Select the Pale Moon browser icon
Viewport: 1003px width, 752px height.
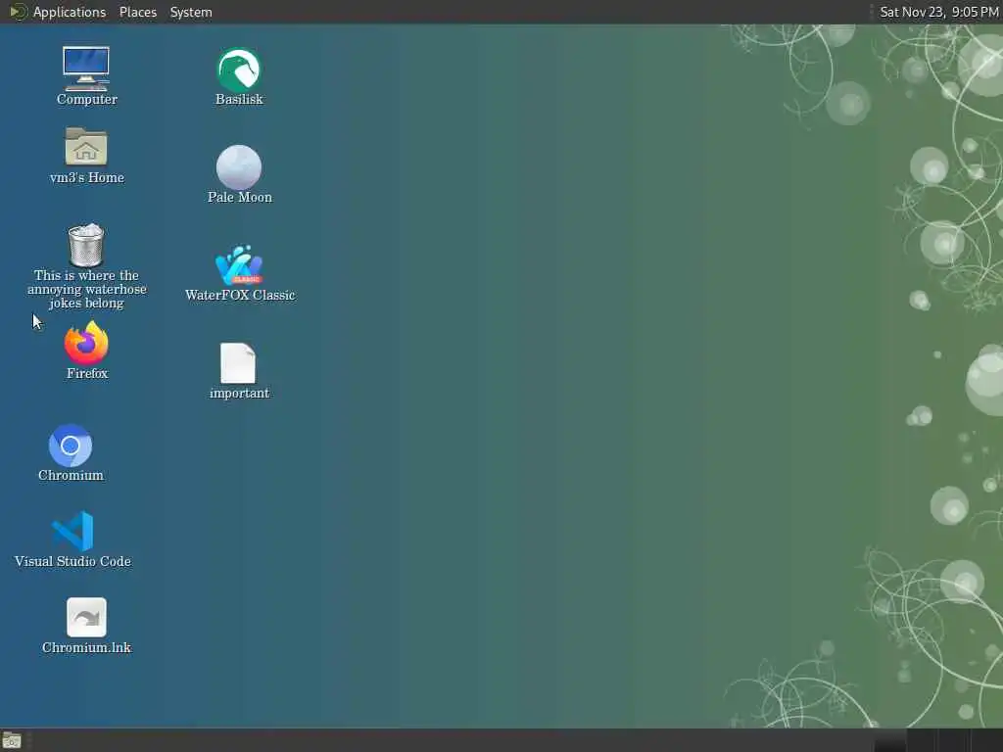[x=239, y=166]
